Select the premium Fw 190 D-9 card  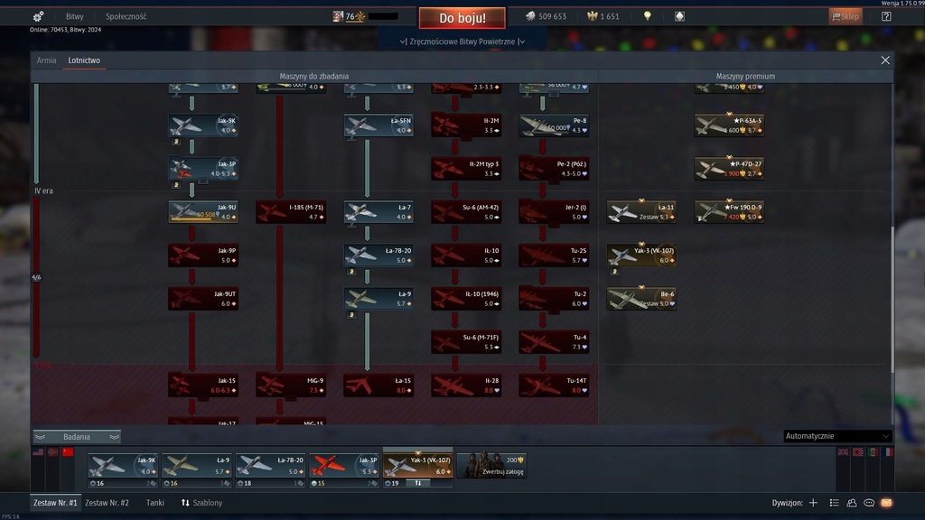click(729, 212)
